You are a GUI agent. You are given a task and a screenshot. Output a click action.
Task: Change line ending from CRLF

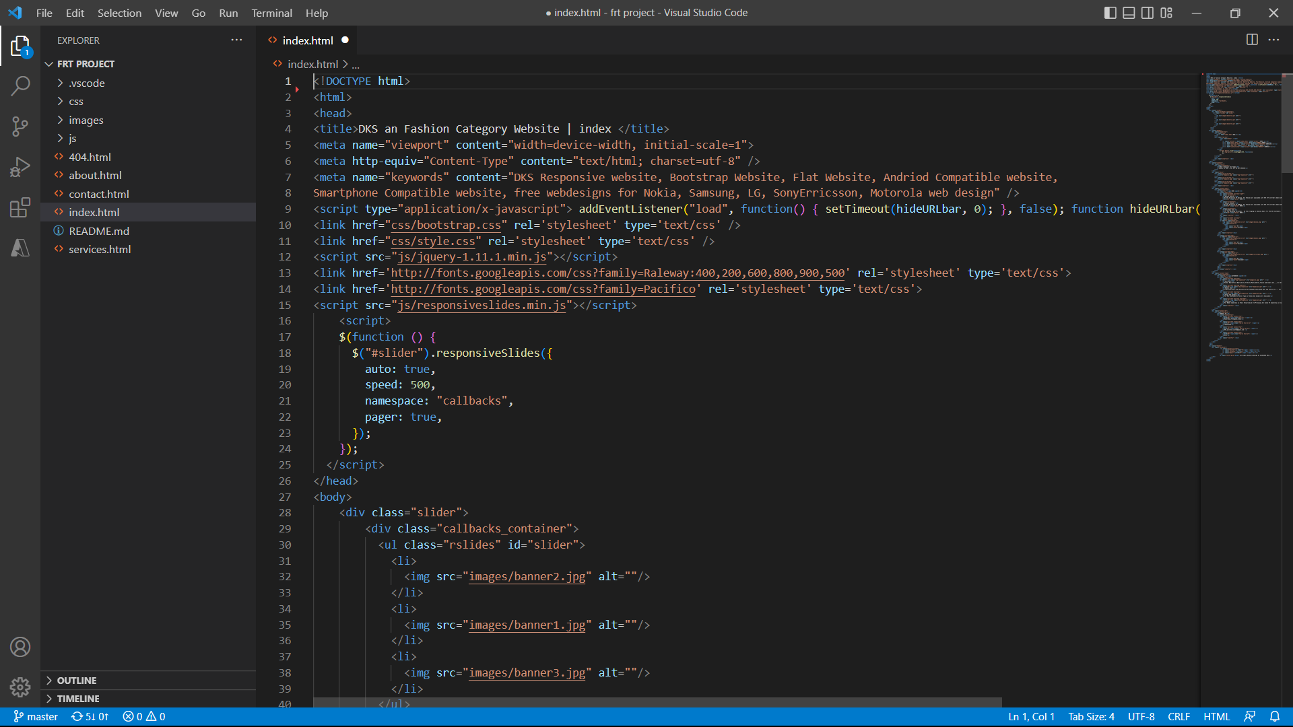pyautogui.click(x=1179, y=716)
